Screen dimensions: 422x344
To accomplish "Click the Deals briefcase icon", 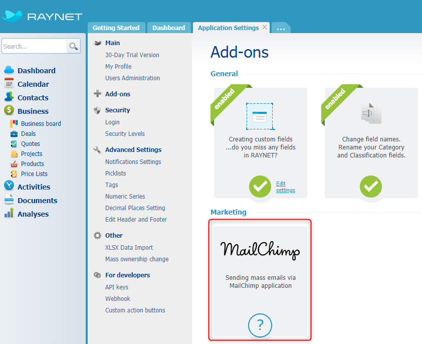I will pyautogui.click(x=14, y=134).
